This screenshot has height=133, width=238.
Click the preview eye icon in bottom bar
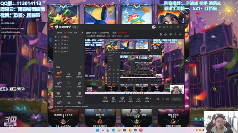pyautogui.click(x=162, y=99)
